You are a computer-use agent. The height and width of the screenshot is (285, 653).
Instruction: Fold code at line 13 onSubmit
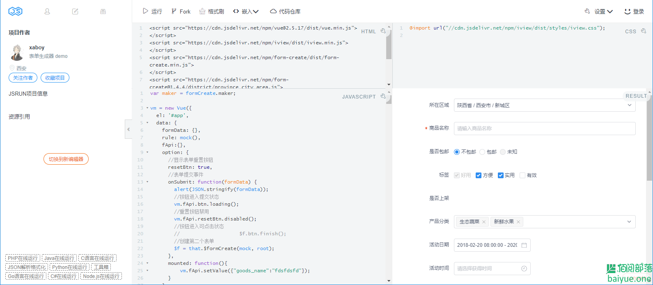(x=147, y=182)
